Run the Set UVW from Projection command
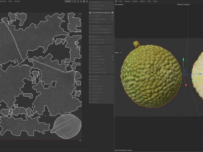 coord(101,13)
